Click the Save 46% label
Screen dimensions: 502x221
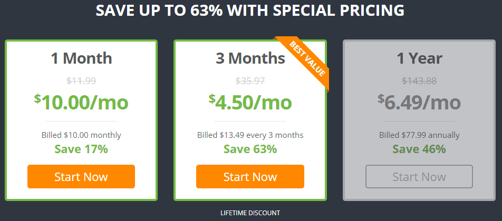[419, 149]
